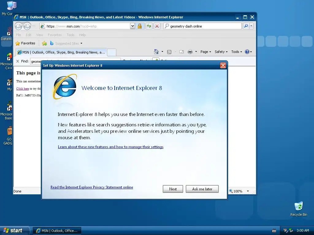Image resolution: width=314 pixels, height=235 pixels.
Task: Click the zoom magnifier icon in status bar
Action: pyautogui.click(x=231, y=191)
